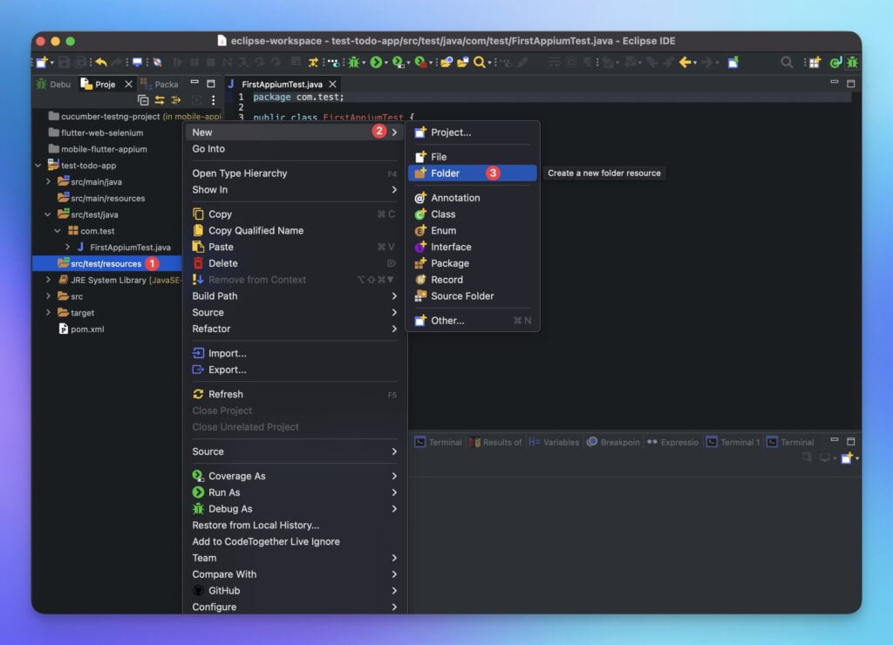Click the Open Type folder icon
The image size is (893, 645).
(x=446, y=62)
